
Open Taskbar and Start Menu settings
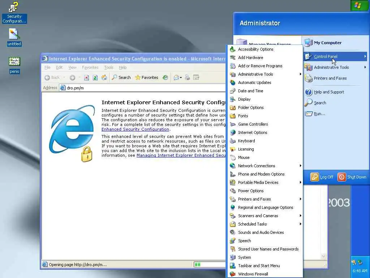pos(264,266)
